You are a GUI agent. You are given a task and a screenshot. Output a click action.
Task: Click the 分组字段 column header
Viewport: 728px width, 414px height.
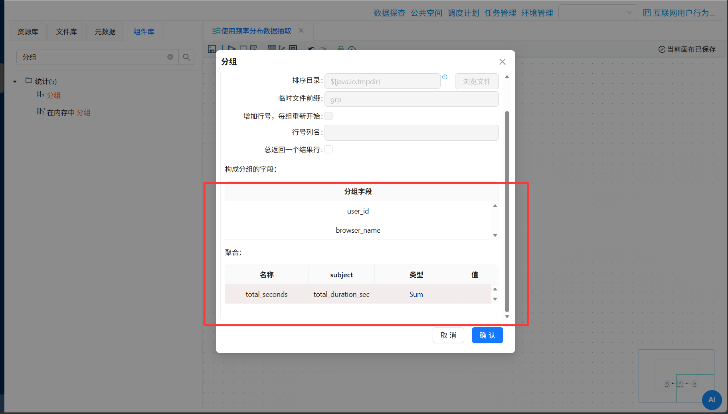tap(358, 192)
